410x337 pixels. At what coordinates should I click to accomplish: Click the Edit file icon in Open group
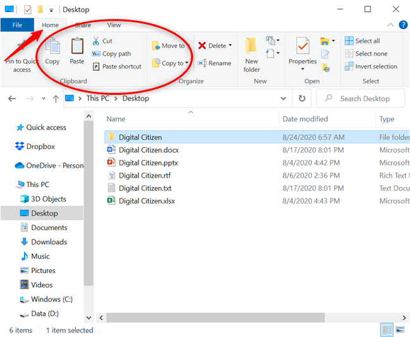pos(325,54)
